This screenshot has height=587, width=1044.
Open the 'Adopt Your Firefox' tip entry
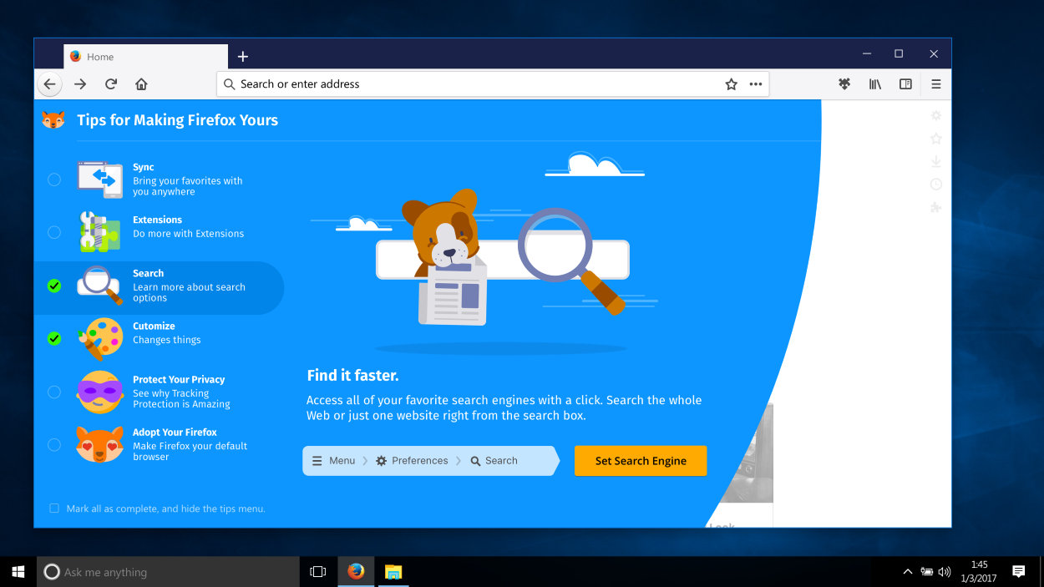[159, 444]
